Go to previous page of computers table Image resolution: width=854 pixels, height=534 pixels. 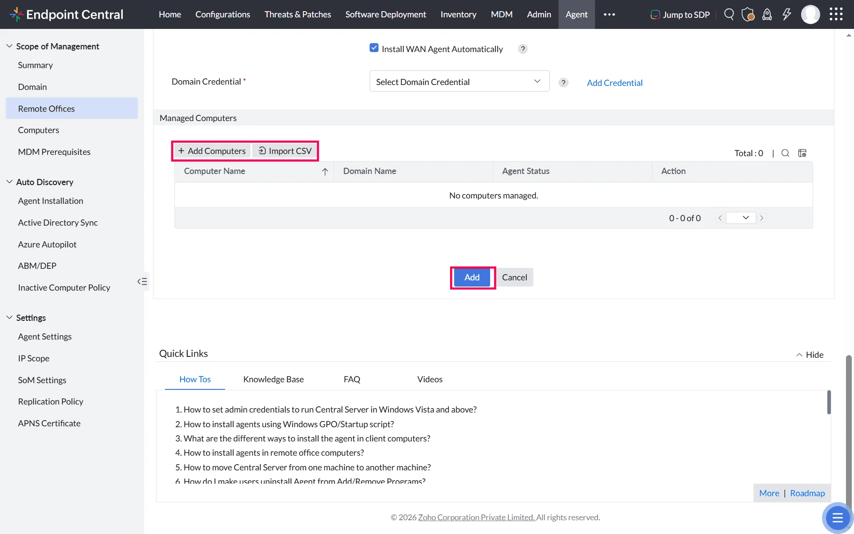click(720, 218)
